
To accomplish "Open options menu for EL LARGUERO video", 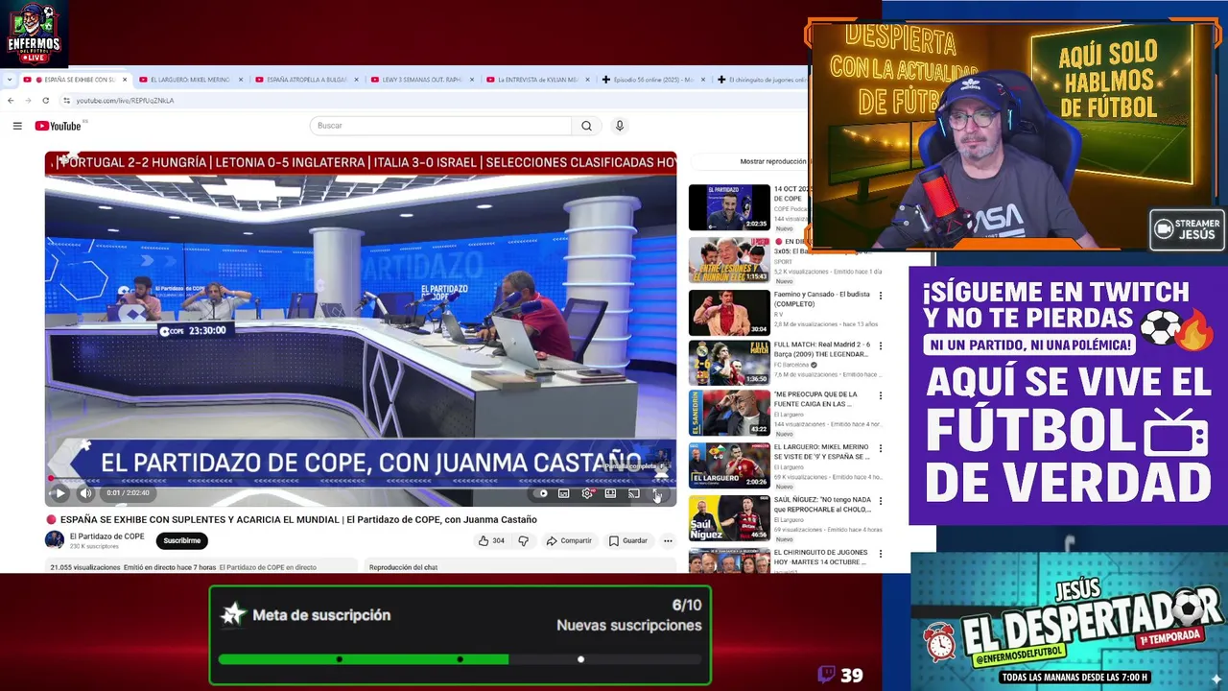I will [881, 450].
